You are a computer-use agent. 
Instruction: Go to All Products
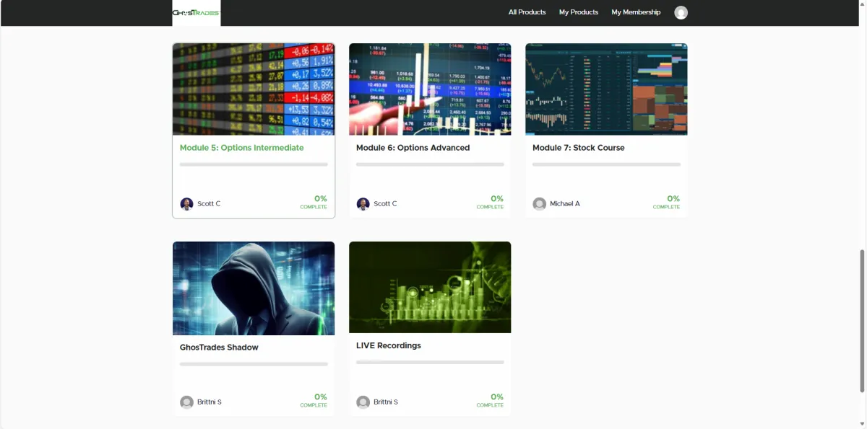(x=527, y=12)
